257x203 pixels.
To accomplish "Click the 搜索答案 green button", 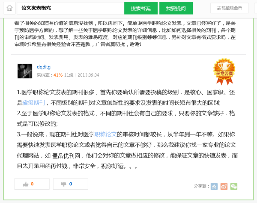I will point(141,8).
